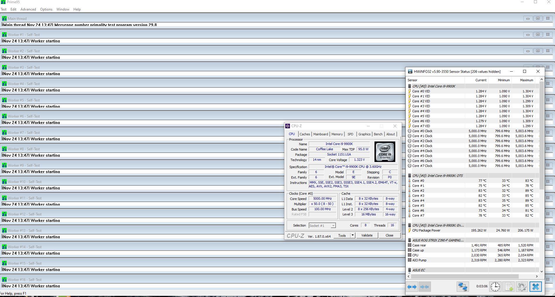Click the Core Voltage value 1.323 V in CPU-Z
This screenshot has width=555, height=297.
(x=359, y=160)
